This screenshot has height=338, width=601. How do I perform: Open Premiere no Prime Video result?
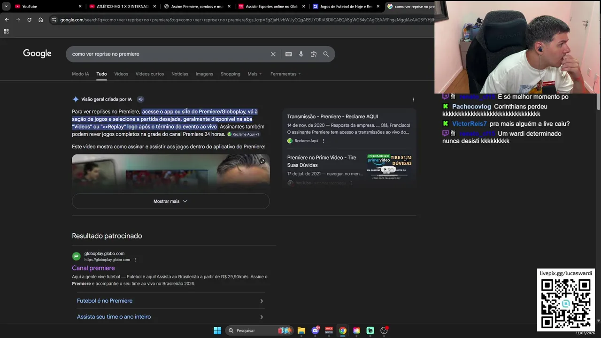322,161
